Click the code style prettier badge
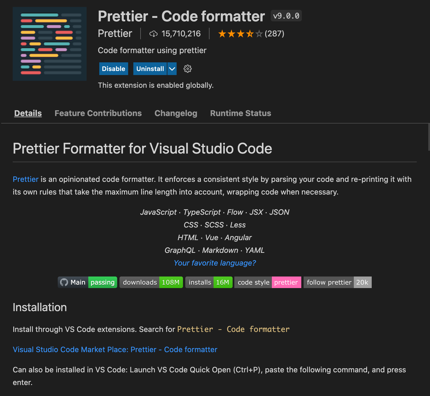 click(x=268, y=282)
